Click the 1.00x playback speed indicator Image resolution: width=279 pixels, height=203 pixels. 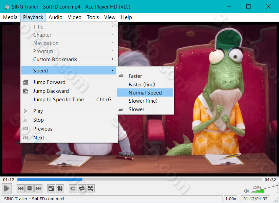[231, 199]
